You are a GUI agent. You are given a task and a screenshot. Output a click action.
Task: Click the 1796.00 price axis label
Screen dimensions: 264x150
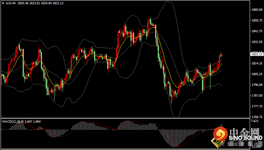point(257,85)
